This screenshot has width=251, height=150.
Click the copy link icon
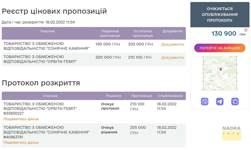[235, 102]
